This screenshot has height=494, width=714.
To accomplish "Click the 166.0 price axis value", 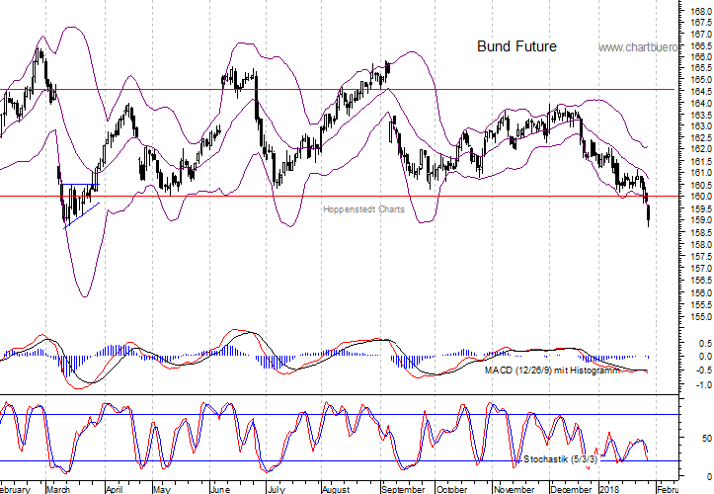I will click(701, 56).
